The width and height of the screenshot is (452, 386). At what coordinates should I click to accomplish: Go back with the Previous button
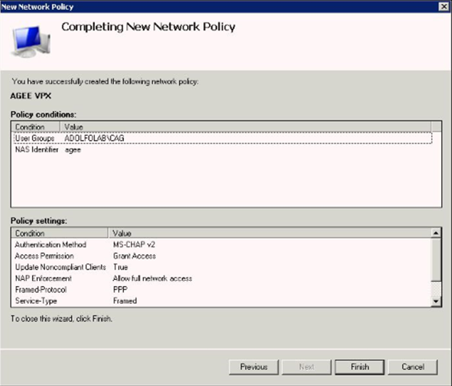pyautogui.click(x=254, y=366)
